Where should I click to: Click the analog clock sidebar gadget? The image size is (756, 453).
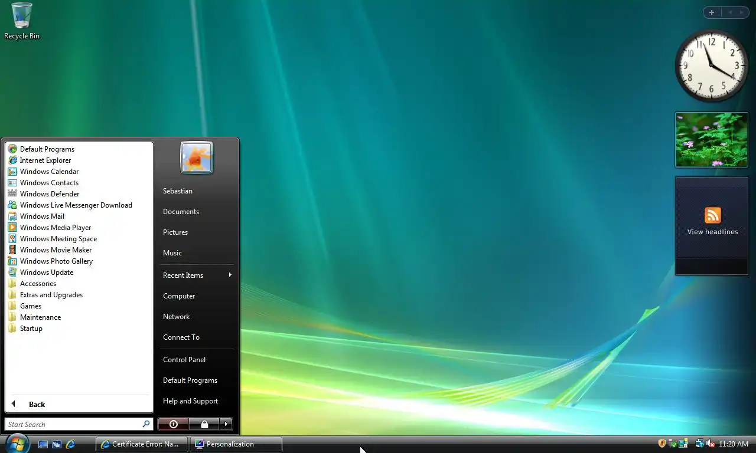coord(711,65)
